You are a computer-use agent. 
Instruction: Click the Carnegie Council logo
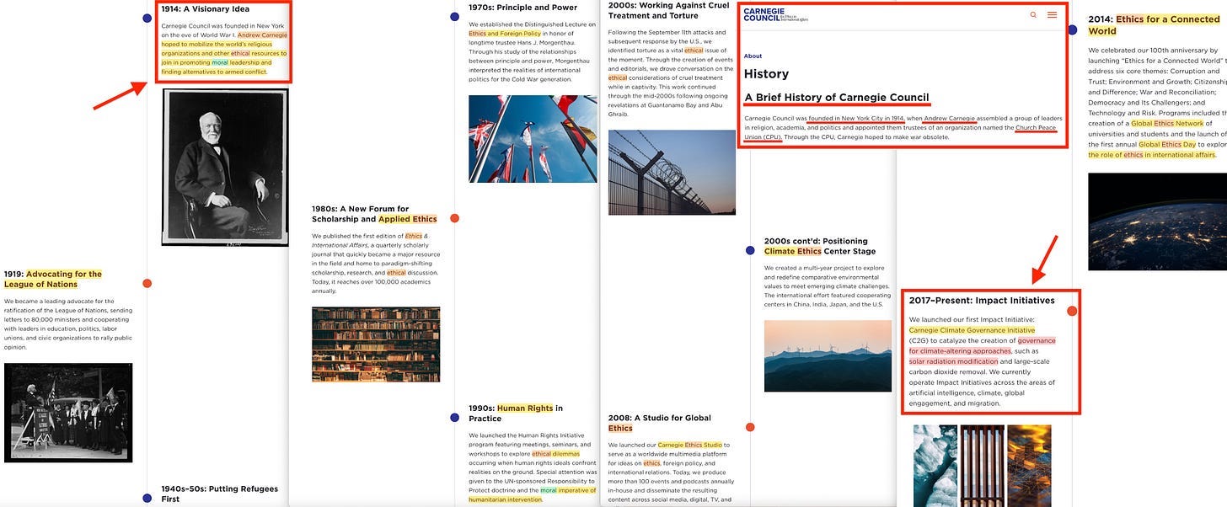pos(775,14)
